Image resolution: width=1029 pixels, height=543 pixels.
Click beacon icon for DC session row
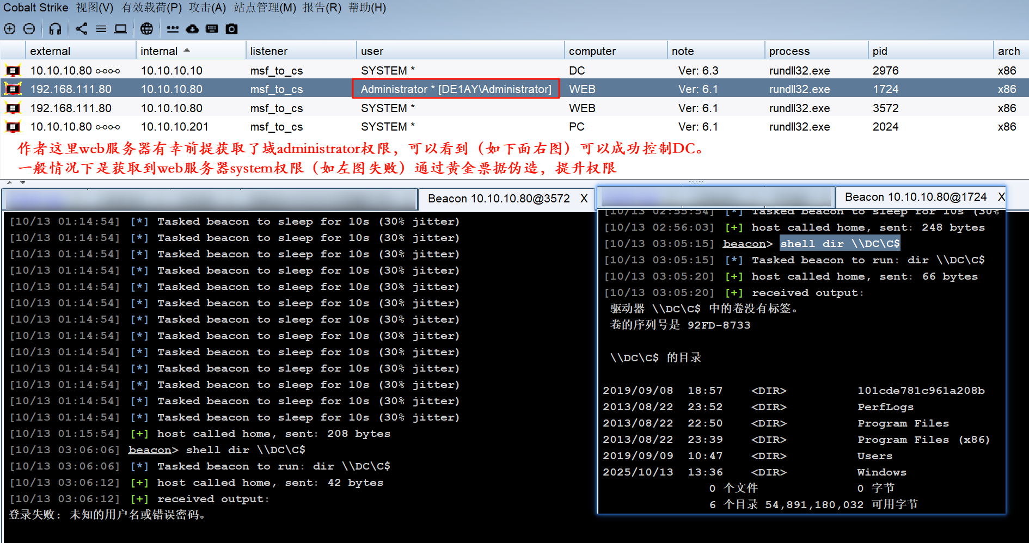tap(13, 71)
